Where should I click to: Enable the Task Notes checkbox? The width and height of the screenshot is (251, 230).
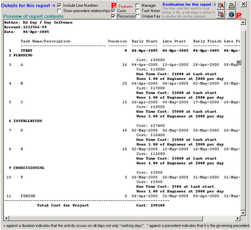click(x=137, y=11)
